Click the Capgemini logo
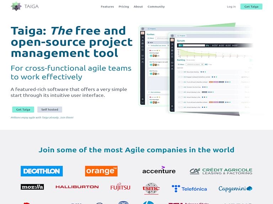Screen dimensions: 273x204 pyautogui.click(x=235, y=188)
